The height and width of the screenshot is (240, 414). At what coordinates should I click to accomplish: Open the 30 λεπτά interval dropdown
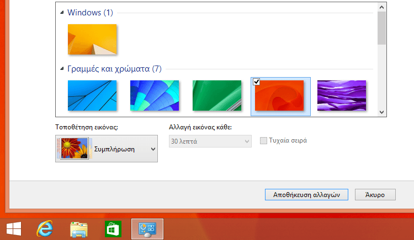pyautogui.click(x=210, y=141)
